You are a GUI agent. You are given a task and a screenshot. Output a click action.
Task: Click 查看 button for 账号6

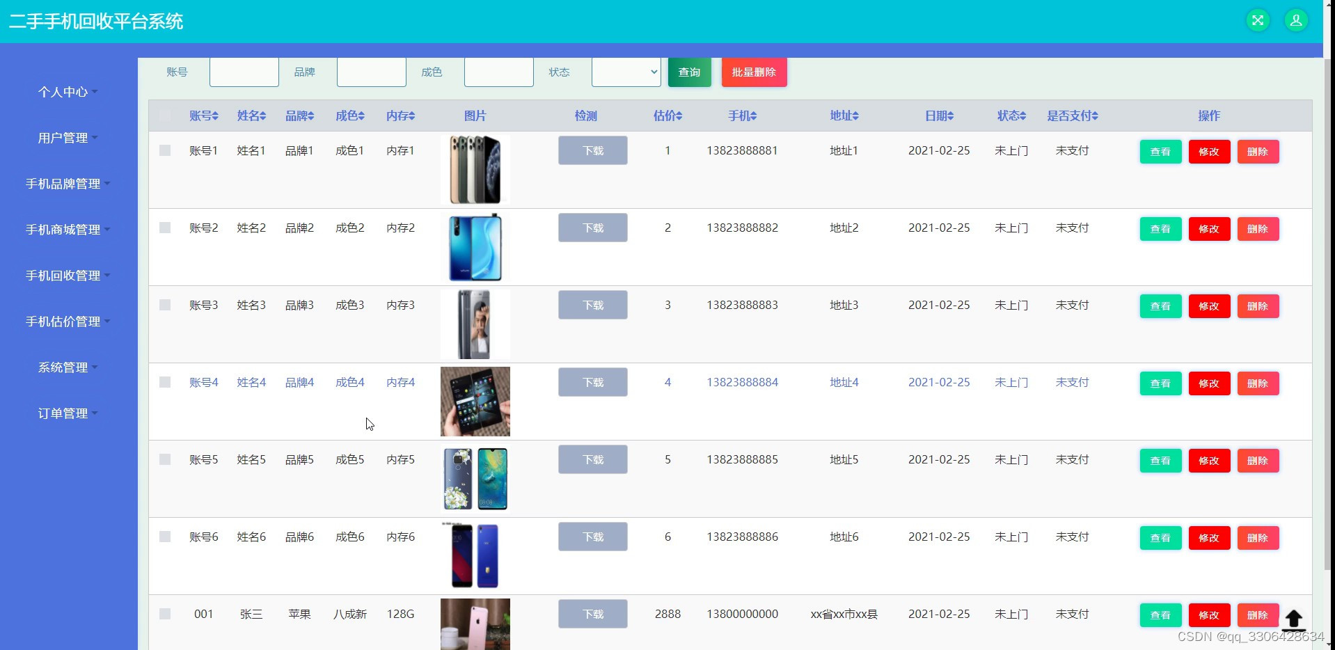[1161, 538]
